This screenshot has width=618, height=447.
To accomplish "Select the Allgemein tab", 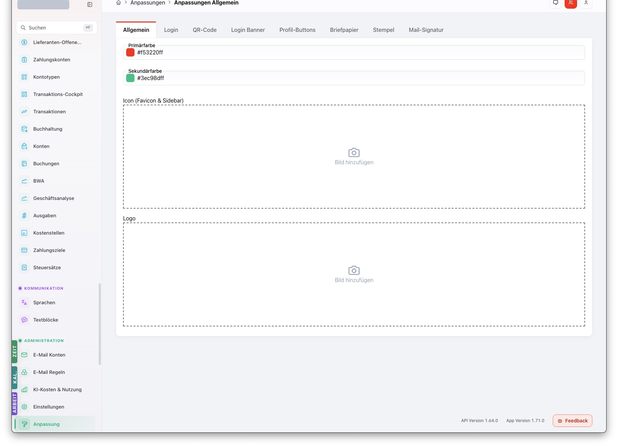I will pyautogui.click(x=136, y=30).
